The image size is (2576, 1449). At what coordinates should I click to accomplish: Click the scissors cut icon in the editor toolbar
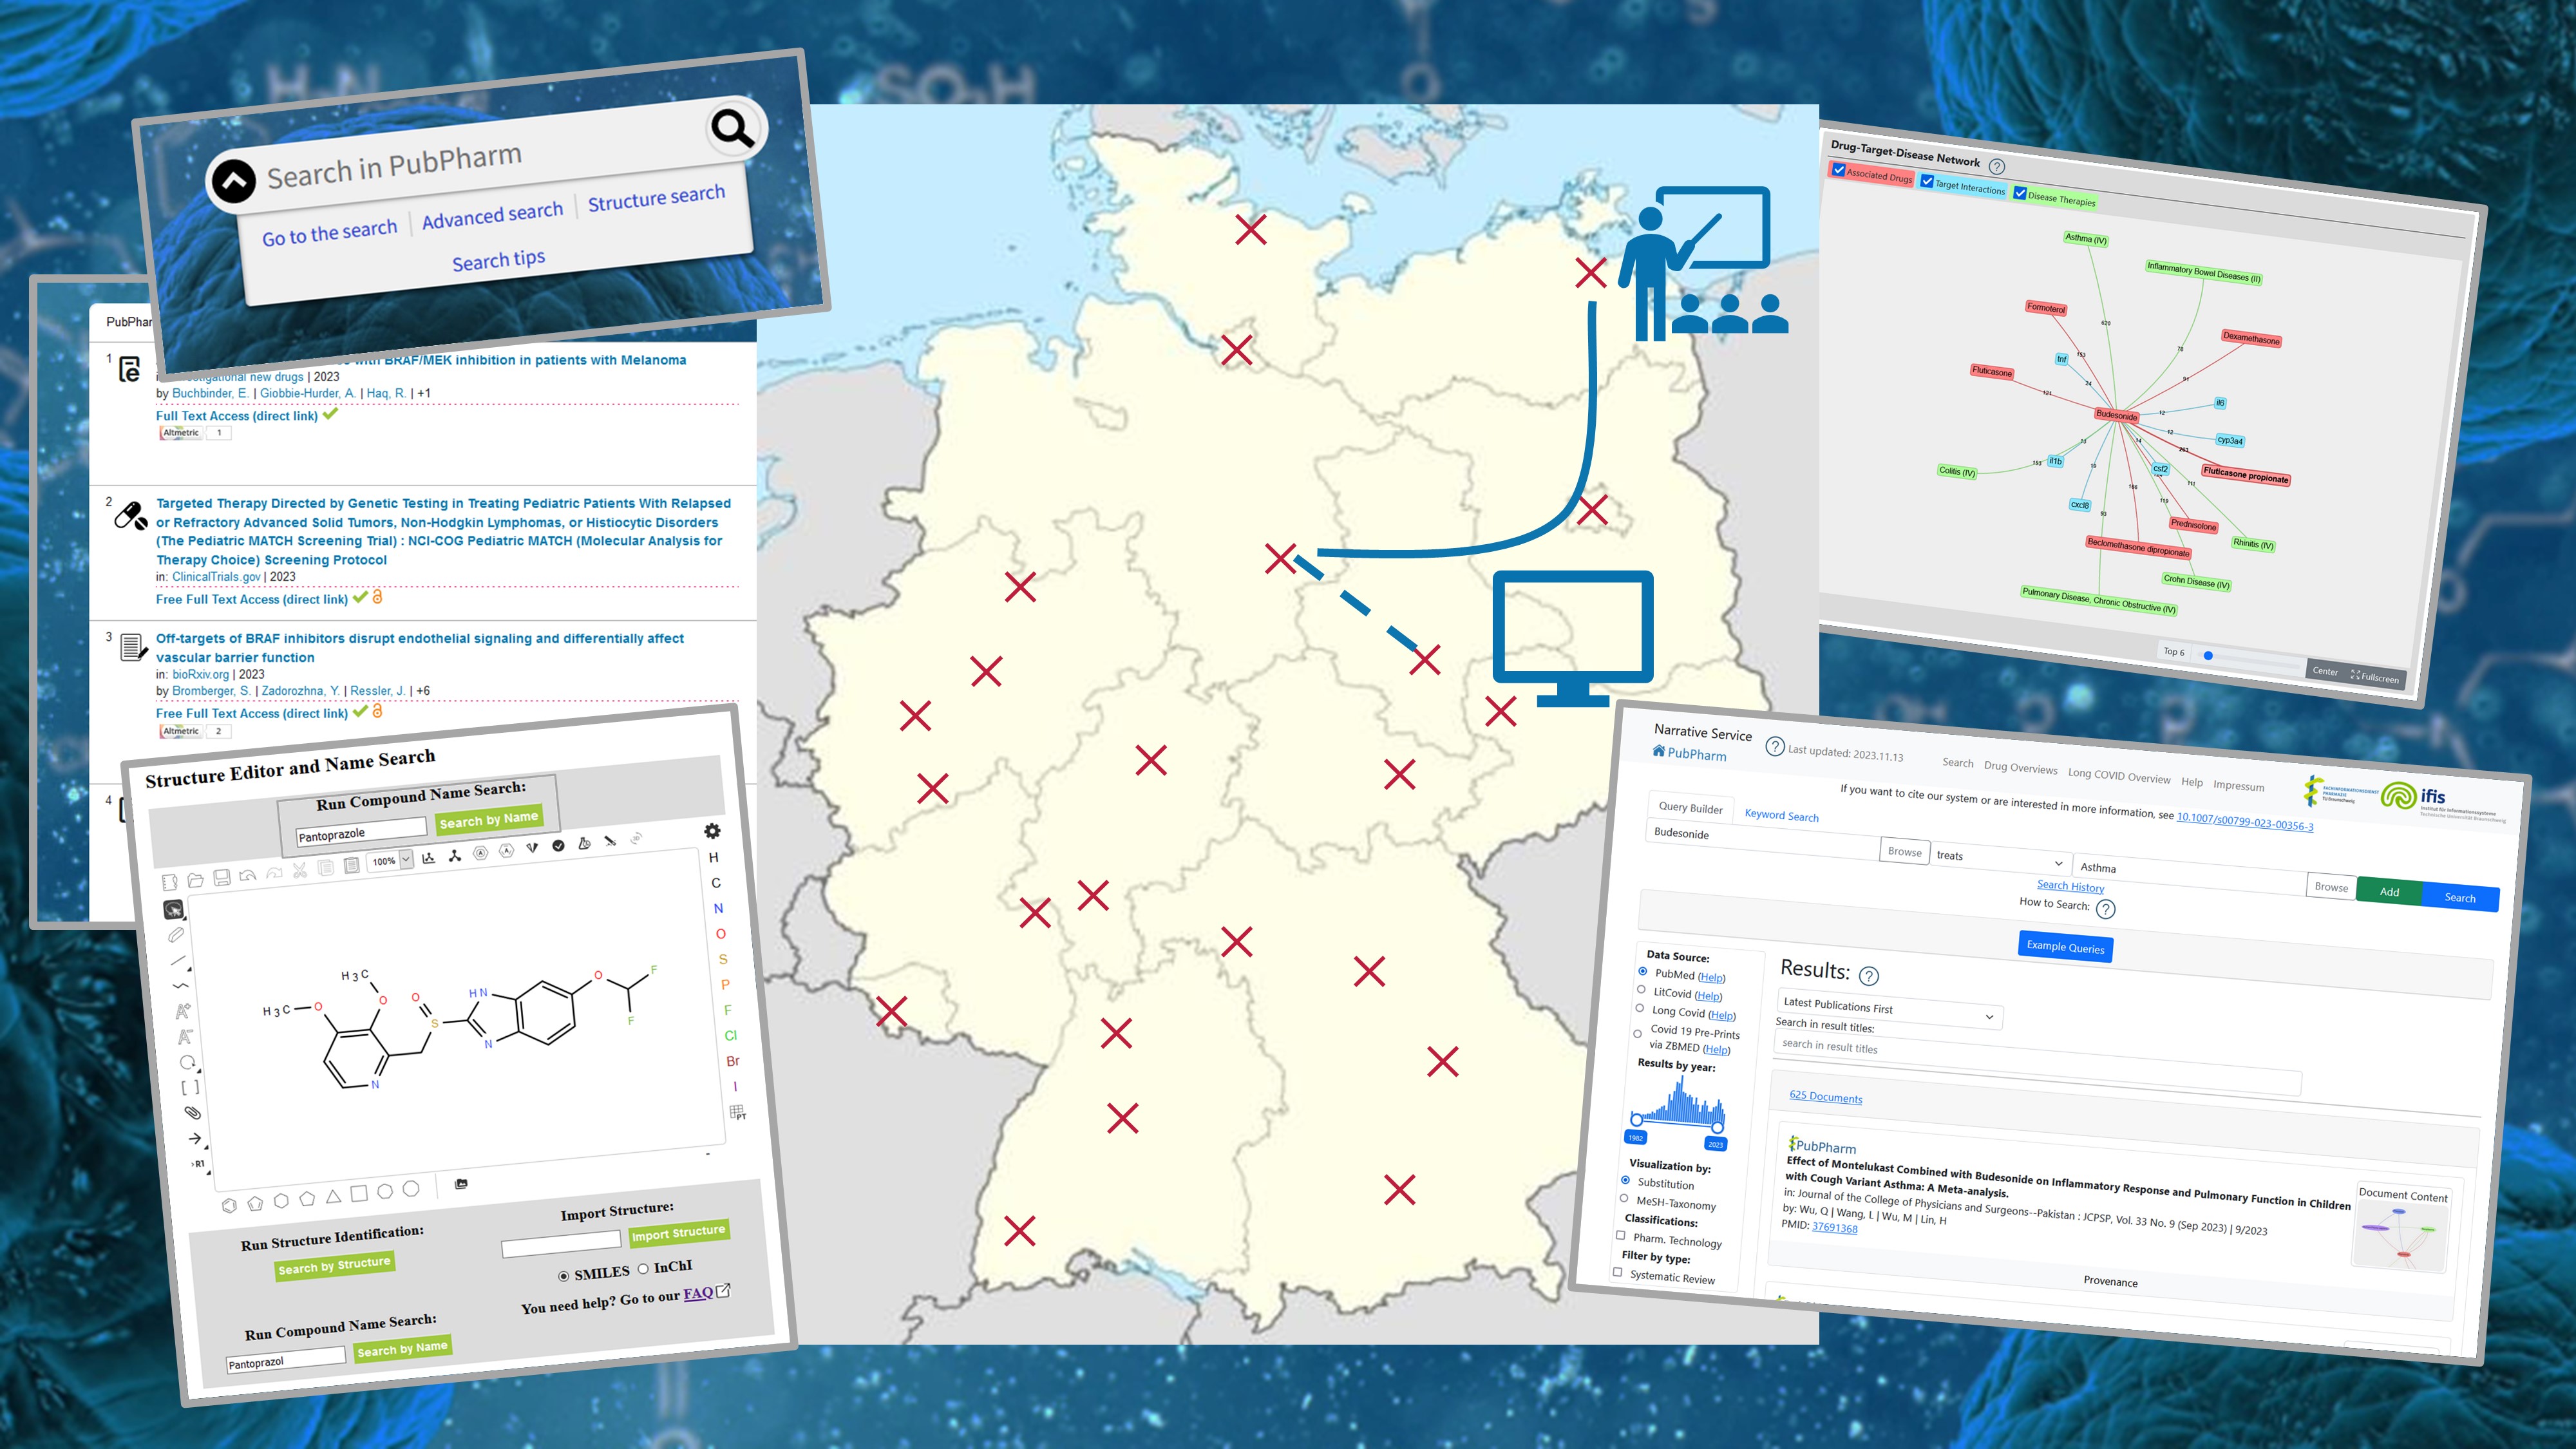(300, 870)
